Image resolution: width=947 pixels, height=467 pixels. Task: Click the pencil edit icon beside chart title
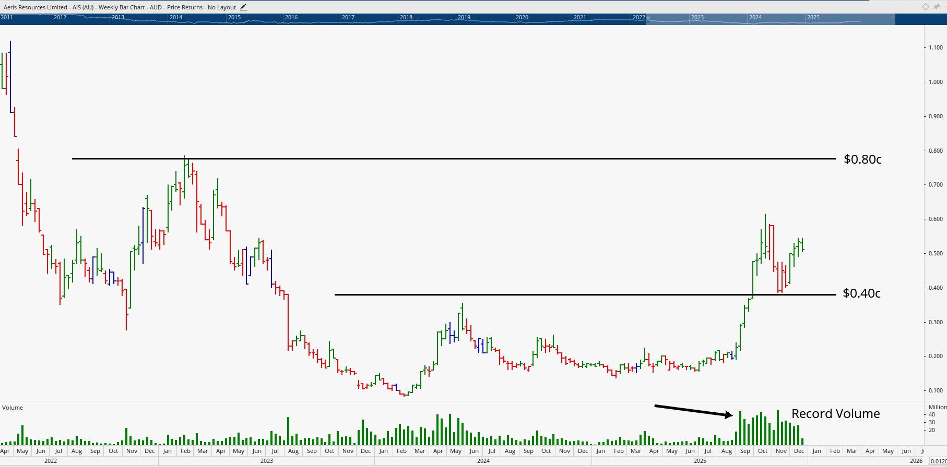[x=243, y=7]
